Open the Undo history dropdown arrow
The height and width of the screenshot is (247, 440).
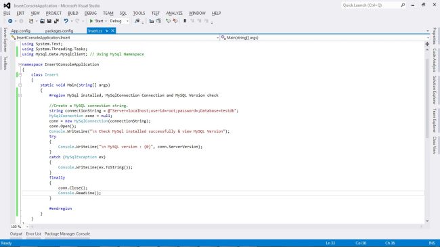click(x=72, y=21)
